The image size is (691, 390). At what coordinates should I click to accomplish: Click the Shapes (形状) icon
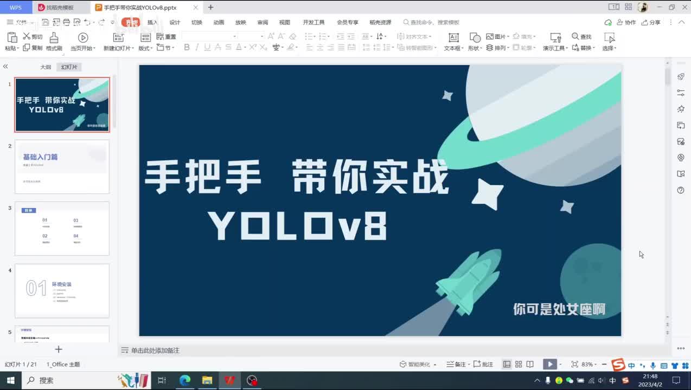(475, 37)
